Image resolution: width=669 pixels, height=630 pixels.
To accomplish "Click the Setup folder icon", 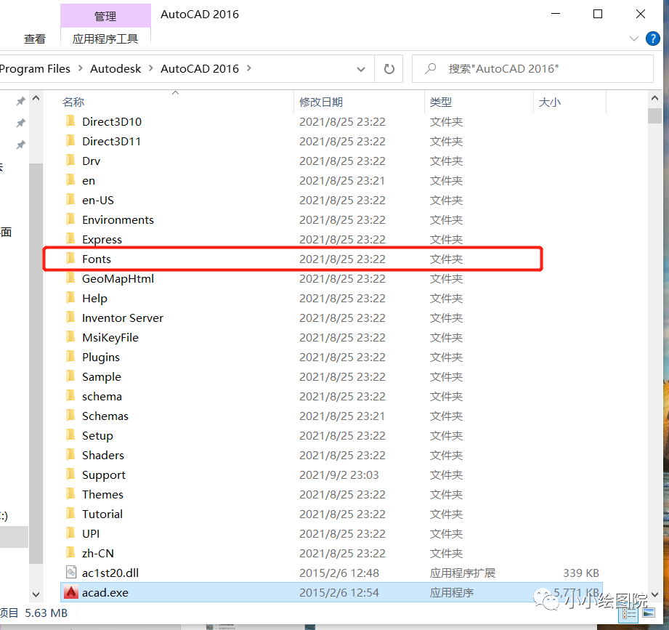I will (x=71, y=435).
